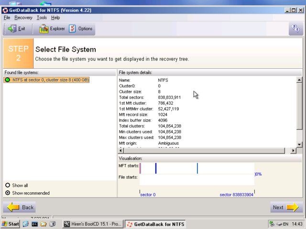Click the GetDataBack lifebuoy title bar icon
The height and width of the screenshot is (229, 306).
click(5, 10)
